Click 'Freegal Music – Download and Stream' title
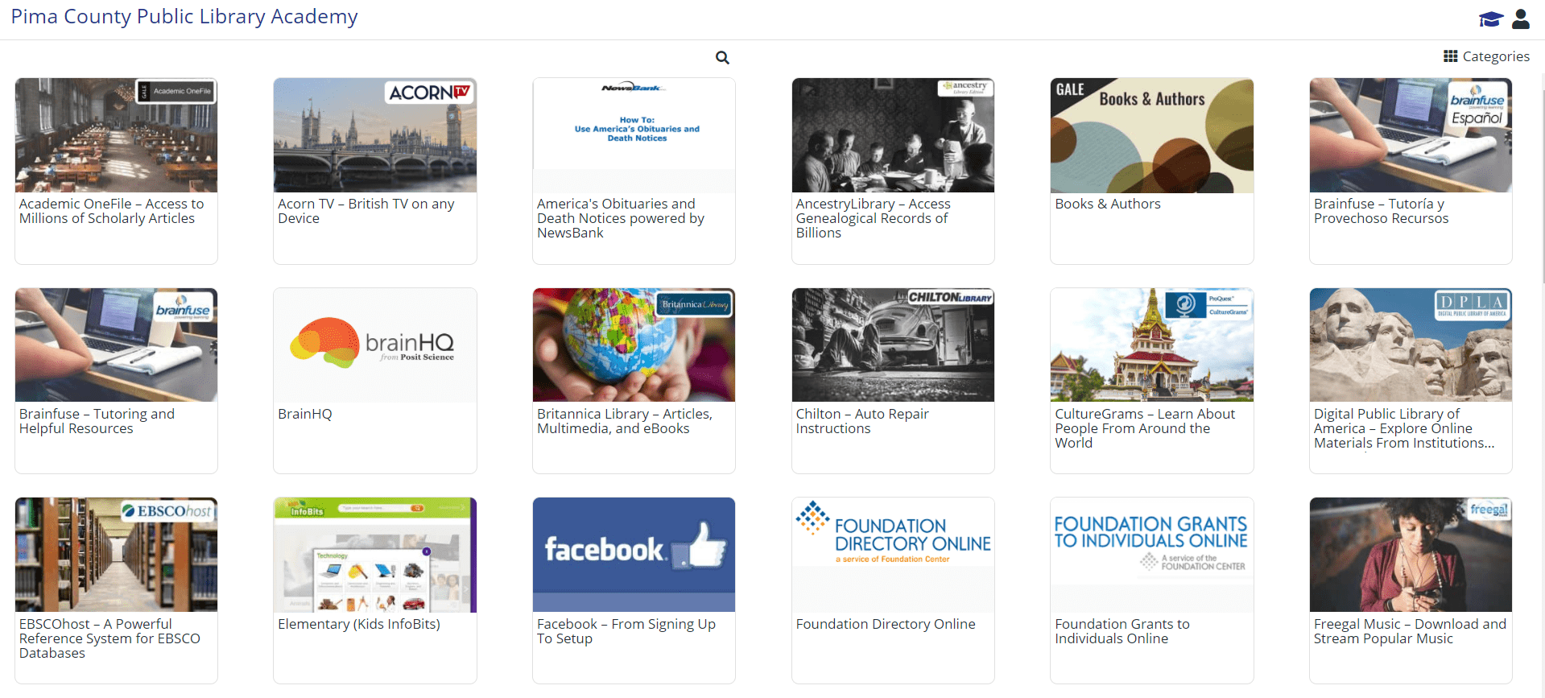Viewport: 1545px width, 698px height. pos(1410,631)
